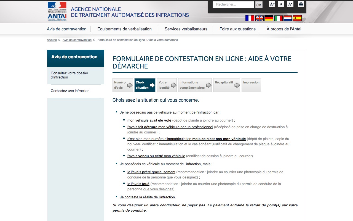Select Consultez votre dossier d'infraction sidebar item
Viewport: 353px width, 221px height.
[76, 75]
